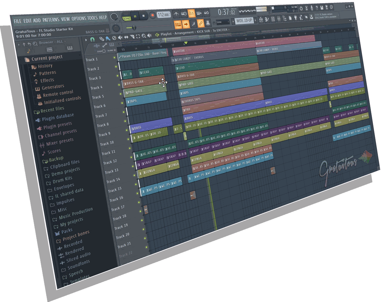Open undo history clock icon in top toolbar
382x302 pixels.
301,8
